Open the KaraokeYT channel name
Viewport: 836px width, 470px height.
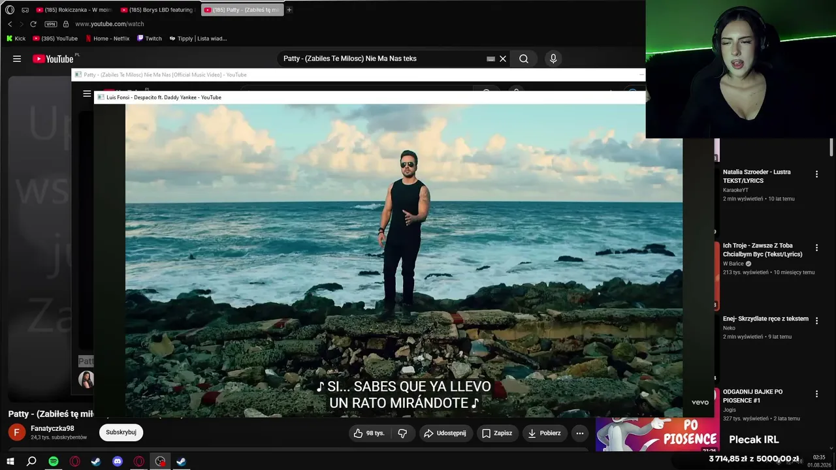[x=735, y=190]
